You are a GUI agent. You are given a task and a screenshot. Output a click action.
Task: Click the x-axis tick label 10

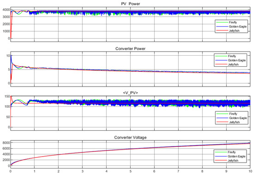point(250,171)
